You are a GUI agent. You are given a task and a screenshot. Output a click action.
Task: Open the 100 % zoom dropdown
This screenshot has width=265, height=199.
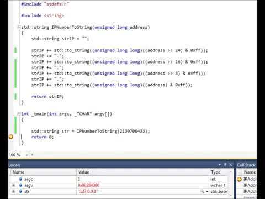(27, 155)
